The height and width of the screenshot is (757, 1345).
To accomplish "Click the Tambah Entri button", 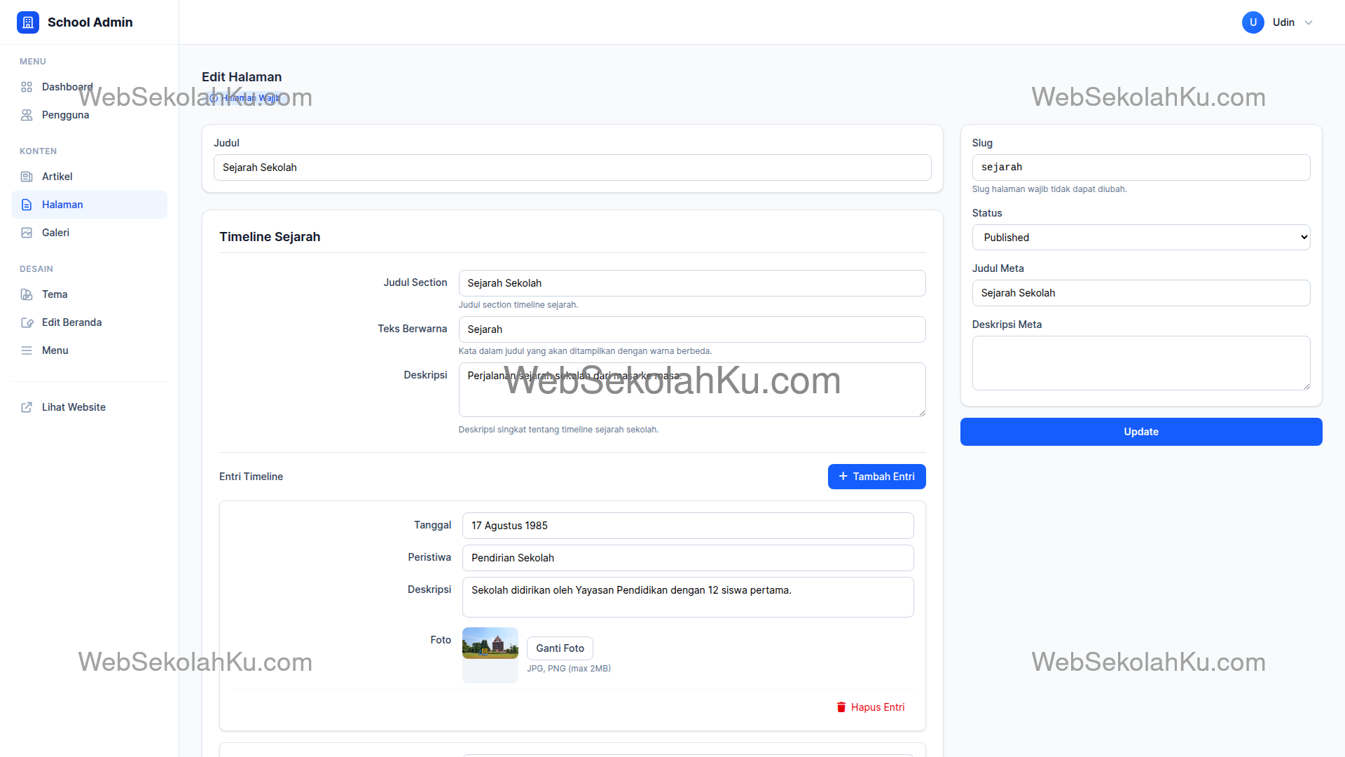I will point(876,477).
